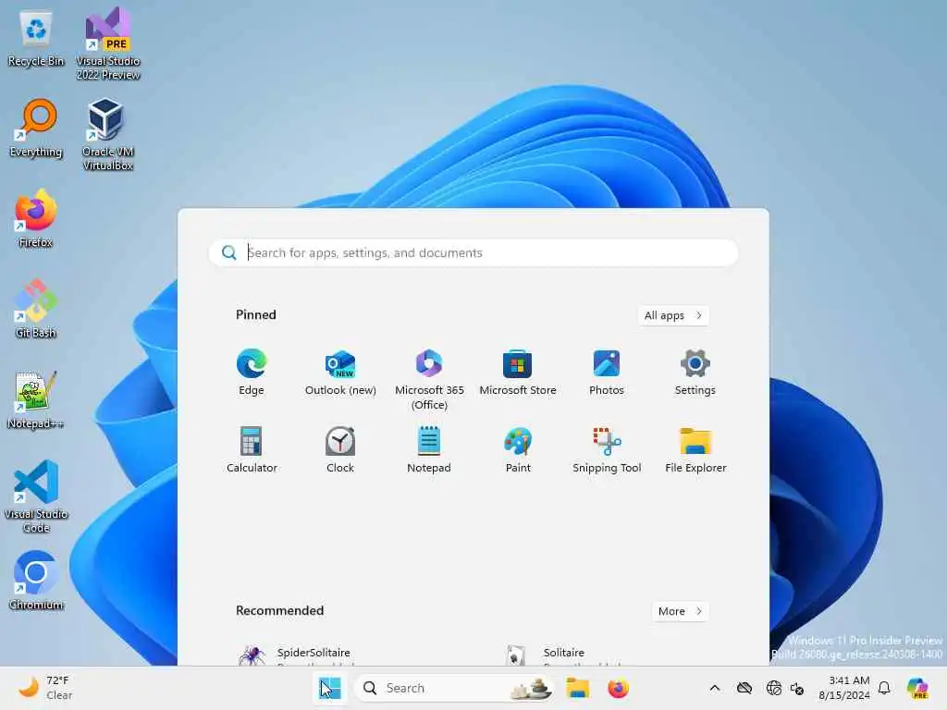Screen dimensions: 947x710
Task: Open the notifications bell in the tray
Action: (884, 688)
